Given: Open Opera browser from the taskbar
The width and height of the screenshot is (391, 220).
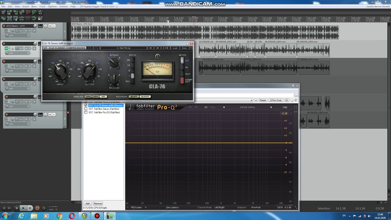Looking at the screenshot, I should (x=72, y=216).
